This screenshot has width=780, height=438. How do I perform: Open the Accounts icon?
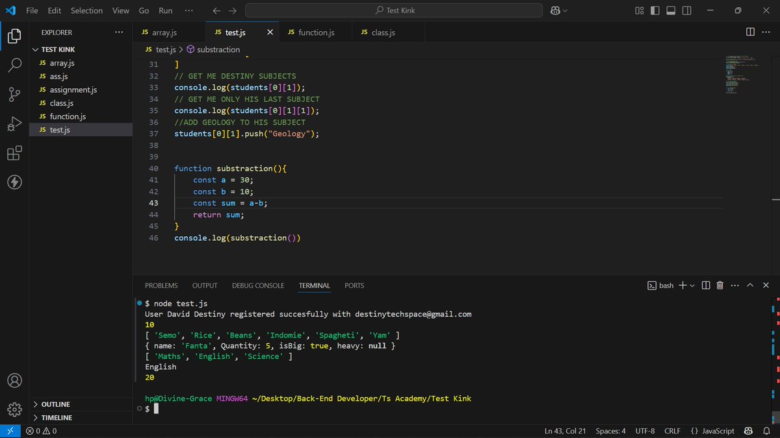pos(14,381)
